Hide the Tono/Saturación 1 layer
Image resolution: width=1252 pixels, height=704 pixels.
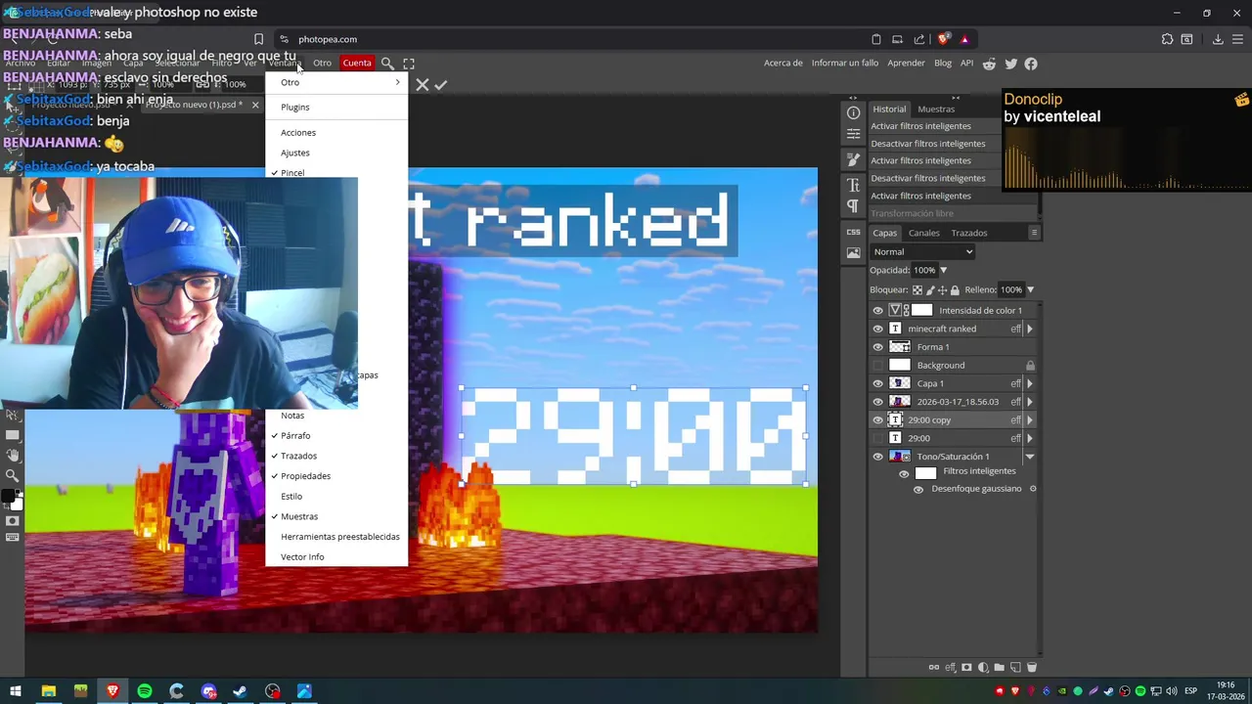coord(877,457)
